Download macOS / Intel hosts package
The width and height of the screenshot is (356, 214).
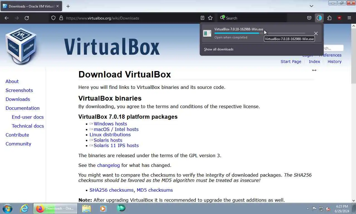116,129
